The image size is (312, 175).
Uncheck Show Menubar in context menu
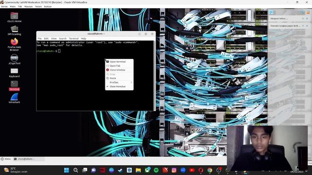pyautogui.click(x=119, y=87)
